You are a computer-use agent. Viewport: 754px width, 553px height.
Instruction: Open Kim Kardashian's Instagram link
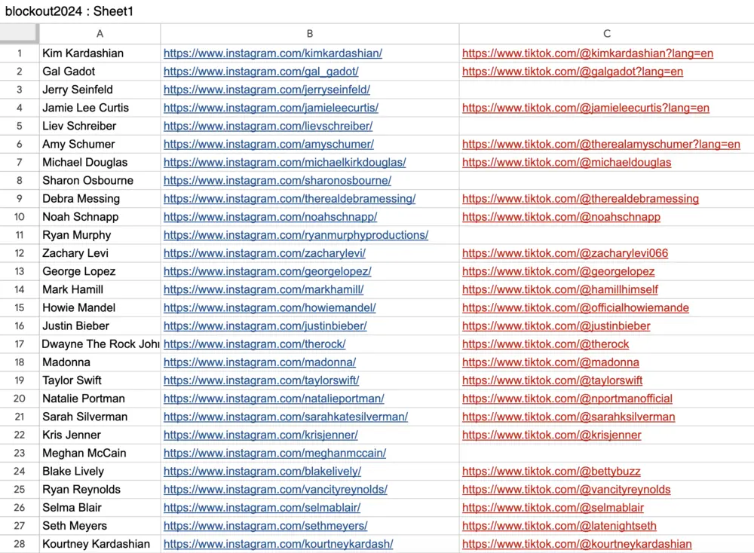[272, 53]
